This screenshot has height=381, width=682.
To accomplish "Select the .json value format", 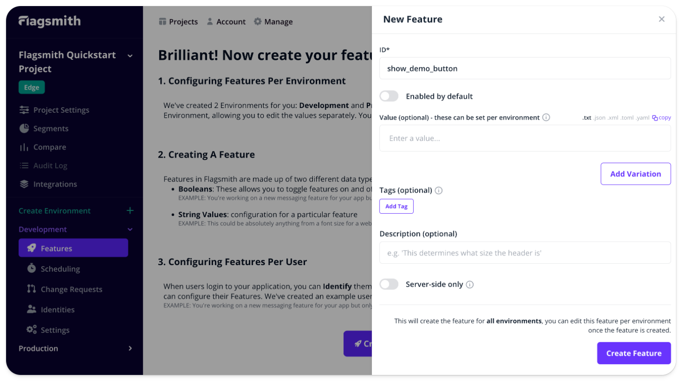I will click(x=600, y=118).
